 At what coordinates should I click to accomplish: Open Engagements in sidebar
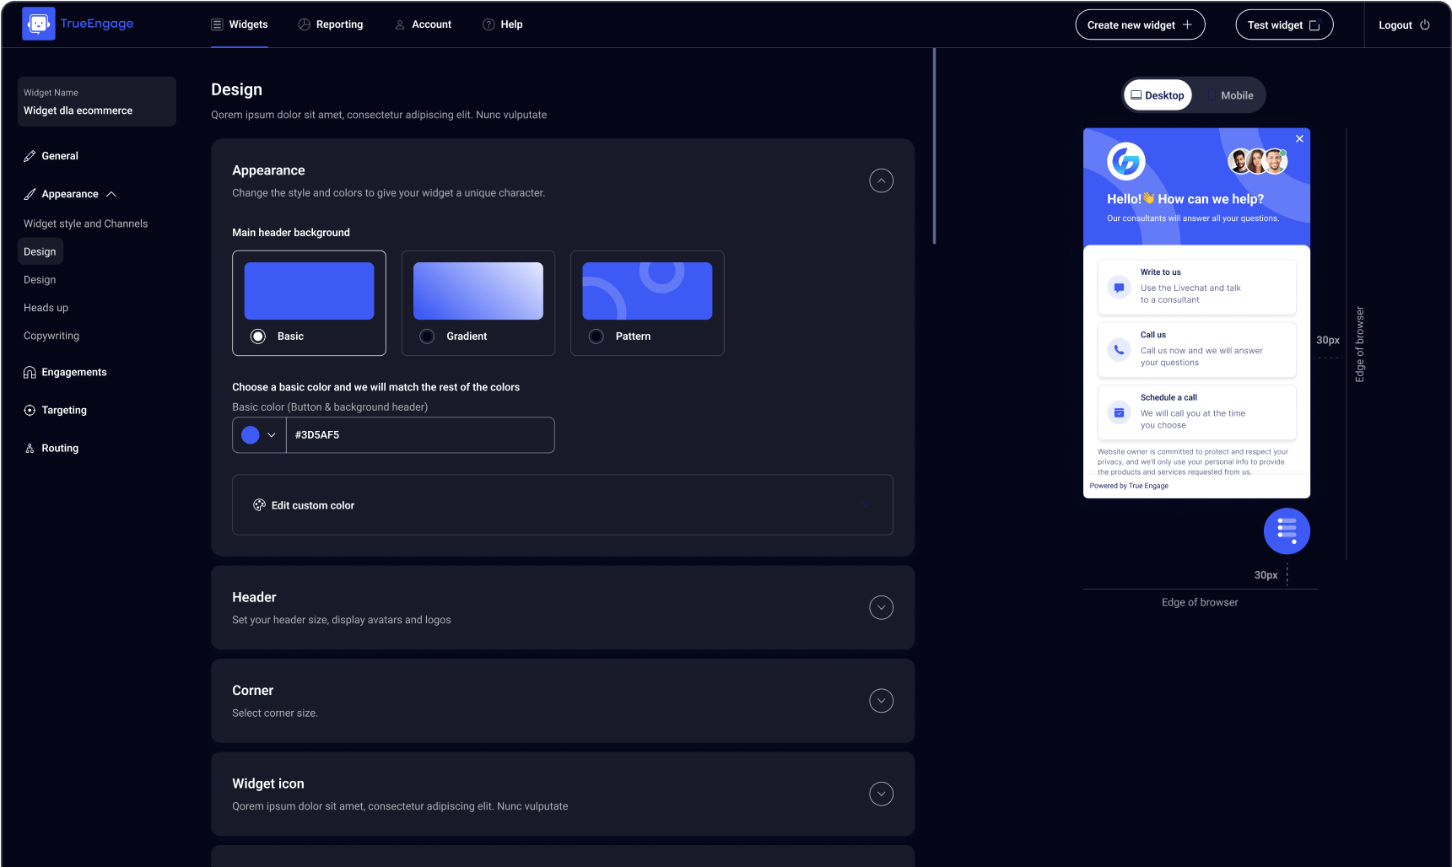[x=65, y=372]
